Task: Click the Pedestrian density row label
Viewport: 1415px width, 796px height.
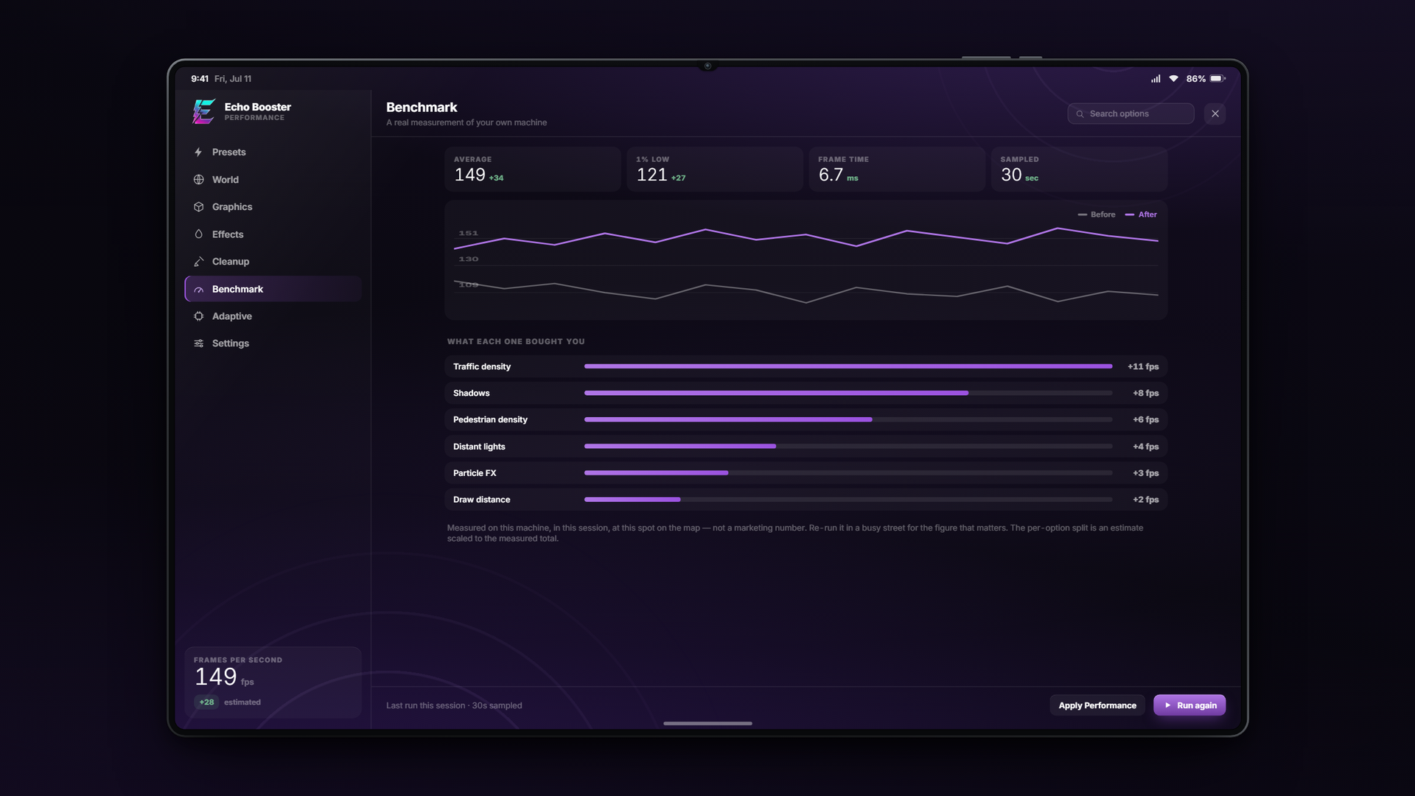Action: pyautogui.click(x=490, y=419)
